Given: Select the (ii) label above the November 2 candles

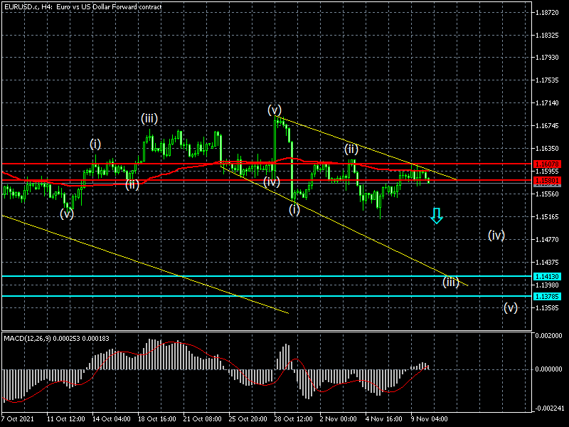Looking at the screenshot, I should pos(351,149).
